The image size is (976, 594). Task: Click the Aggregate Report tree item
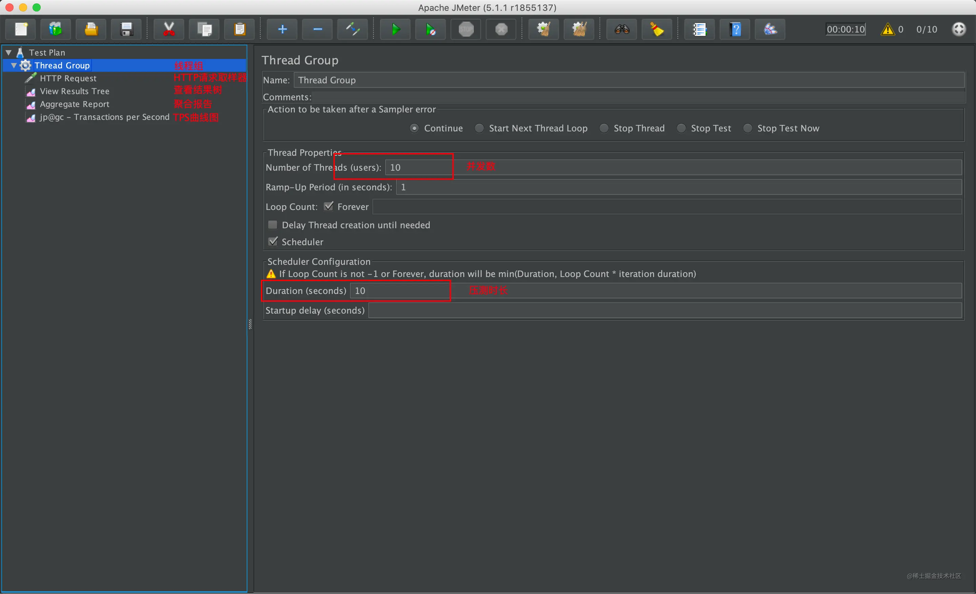(75, 104)
